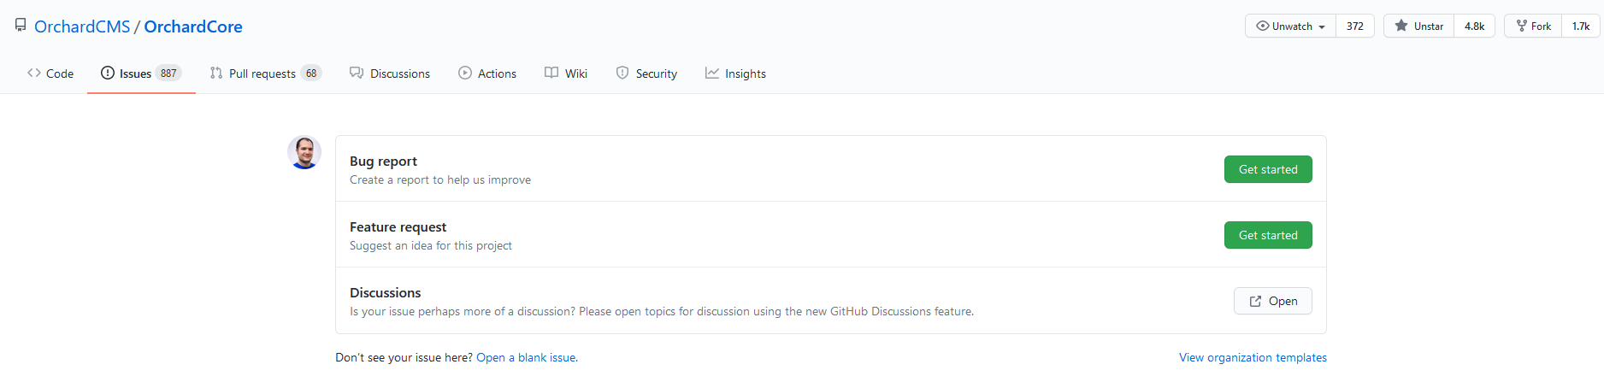1604x382 pixels.
Task: Go to the Insights tab
Action: [735, 73]
